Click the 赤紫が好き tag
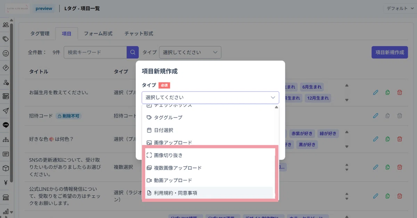Image resolution: width=417 pixels, height=218 pixels. pos(302,133)
